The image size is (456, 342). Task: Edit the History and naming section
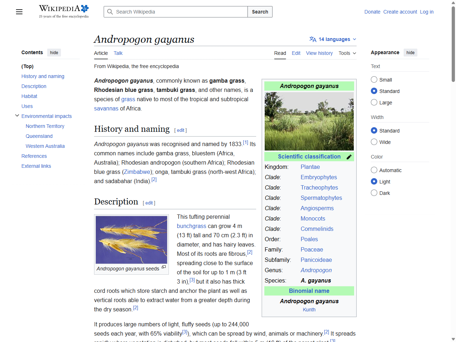(181, 130)
